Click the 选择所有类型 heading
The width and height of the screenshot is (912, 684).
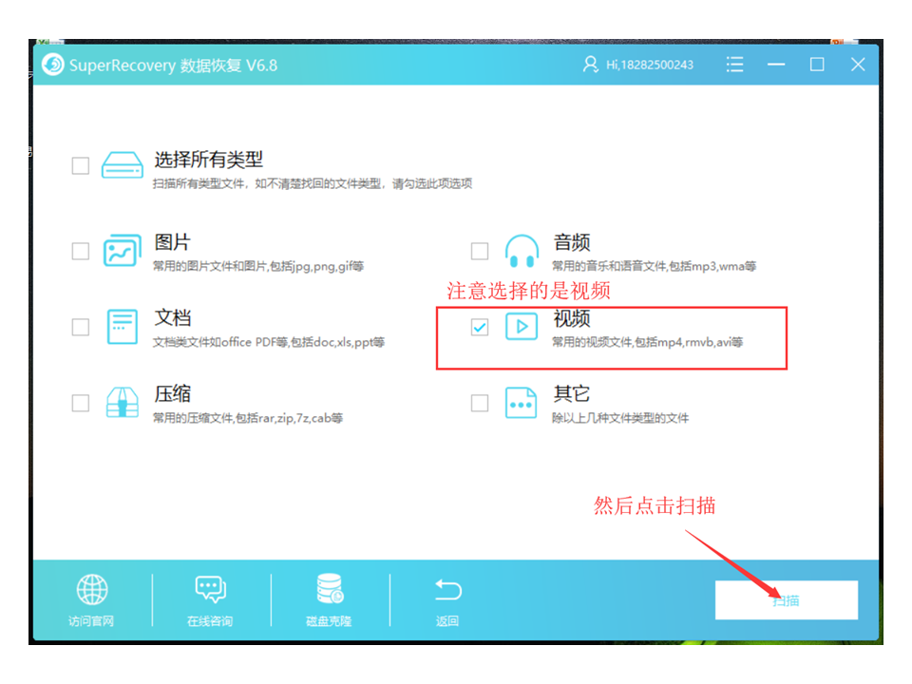coord(209,160)
